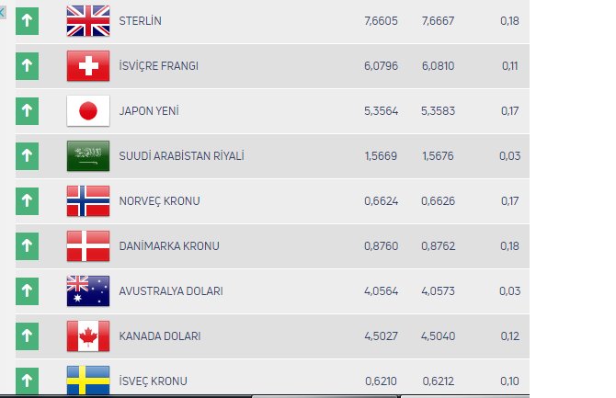This screenshot has height=398, width=616.
Task: Click the Japanese flag icon
Action: pyautogui.click(x=88, y=110)
